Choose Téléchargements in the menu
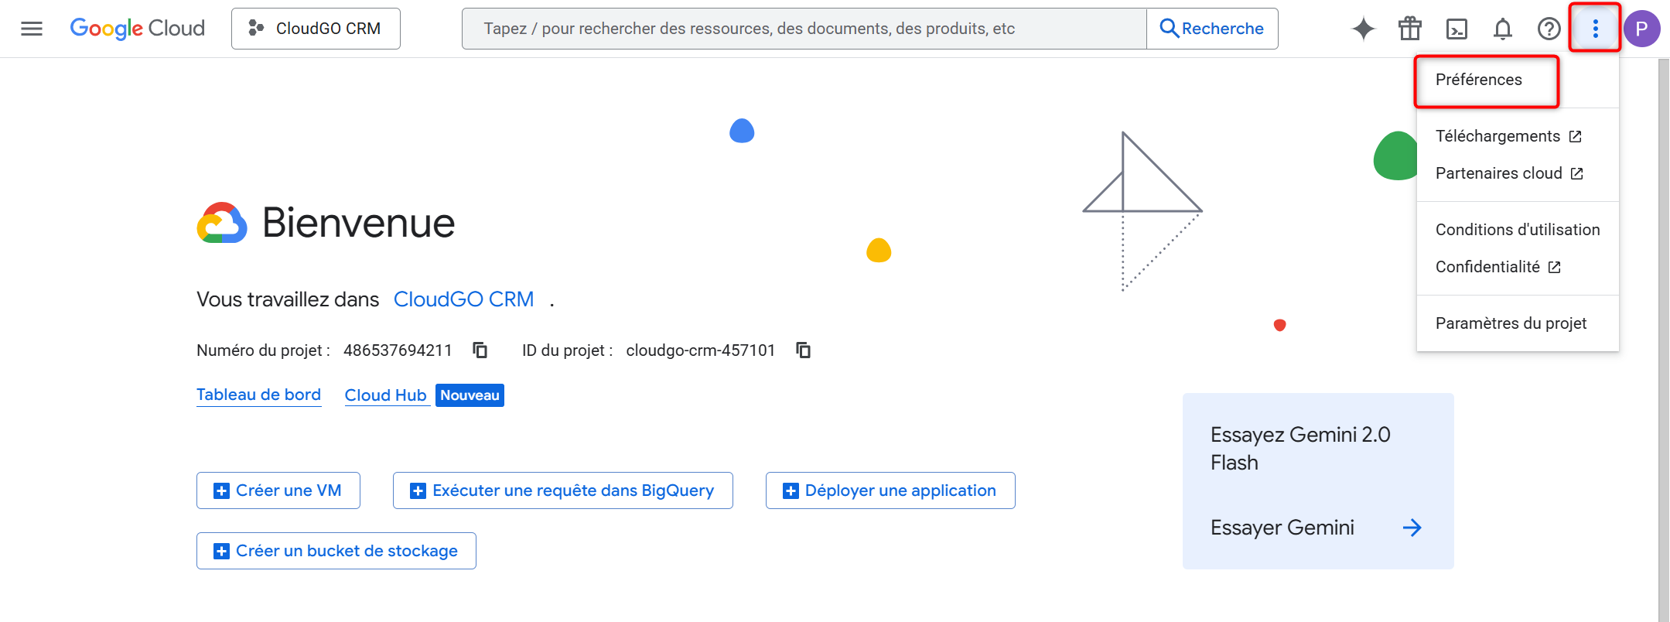 [x=1498, y=136]
